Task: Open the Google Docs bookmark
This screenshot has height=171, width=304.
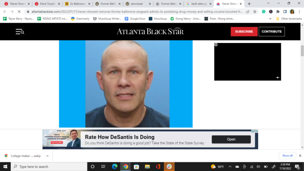Action: (x=135, y=19)
